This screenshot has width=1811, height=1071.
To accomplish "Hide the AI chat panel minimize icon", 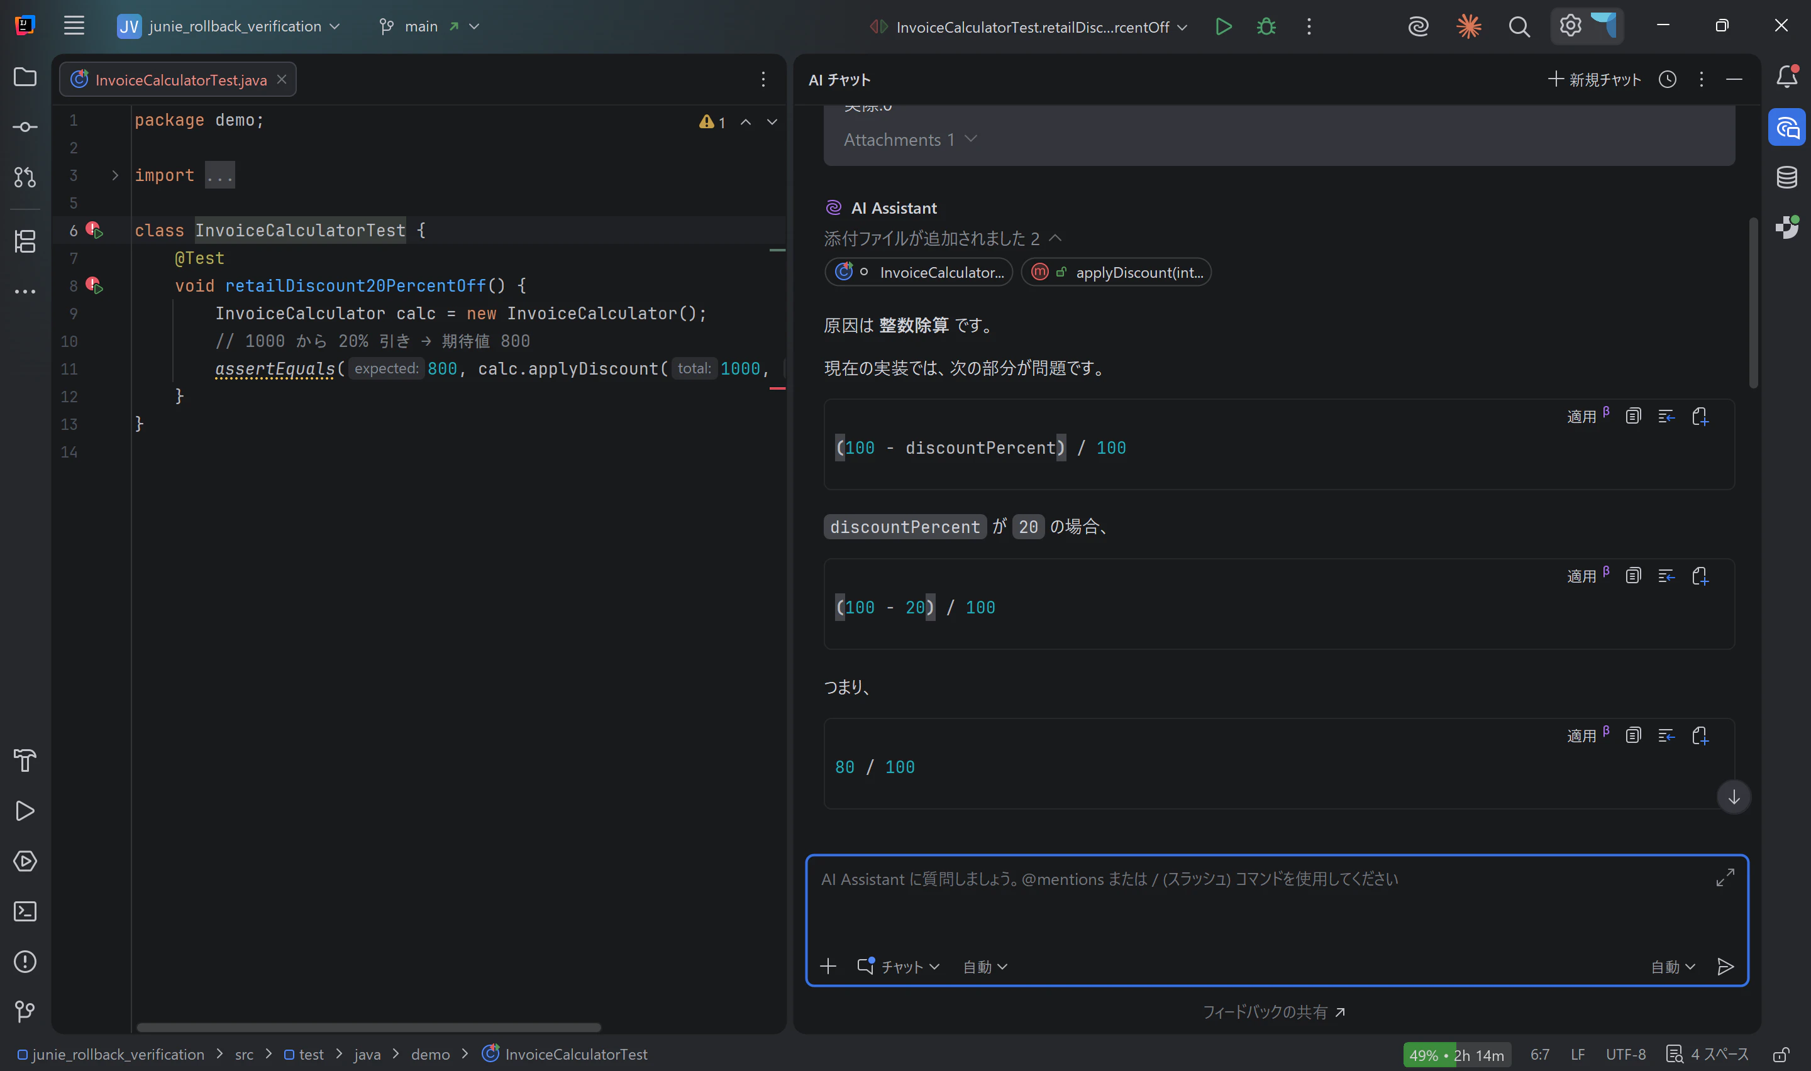I will 1734,79.
